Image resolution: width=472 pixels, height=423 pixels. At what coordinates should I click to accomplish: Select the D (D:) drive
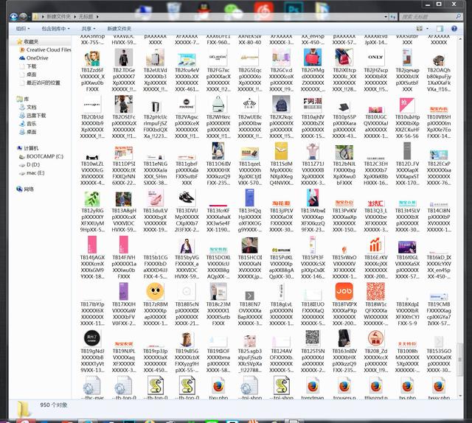[x=33, y=164]
